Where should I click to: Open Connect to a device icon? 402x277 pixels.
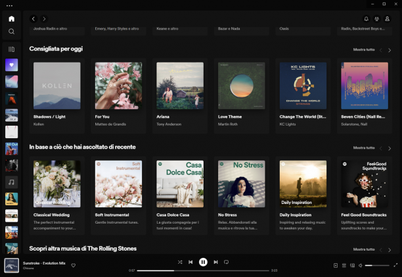(353, 265)
